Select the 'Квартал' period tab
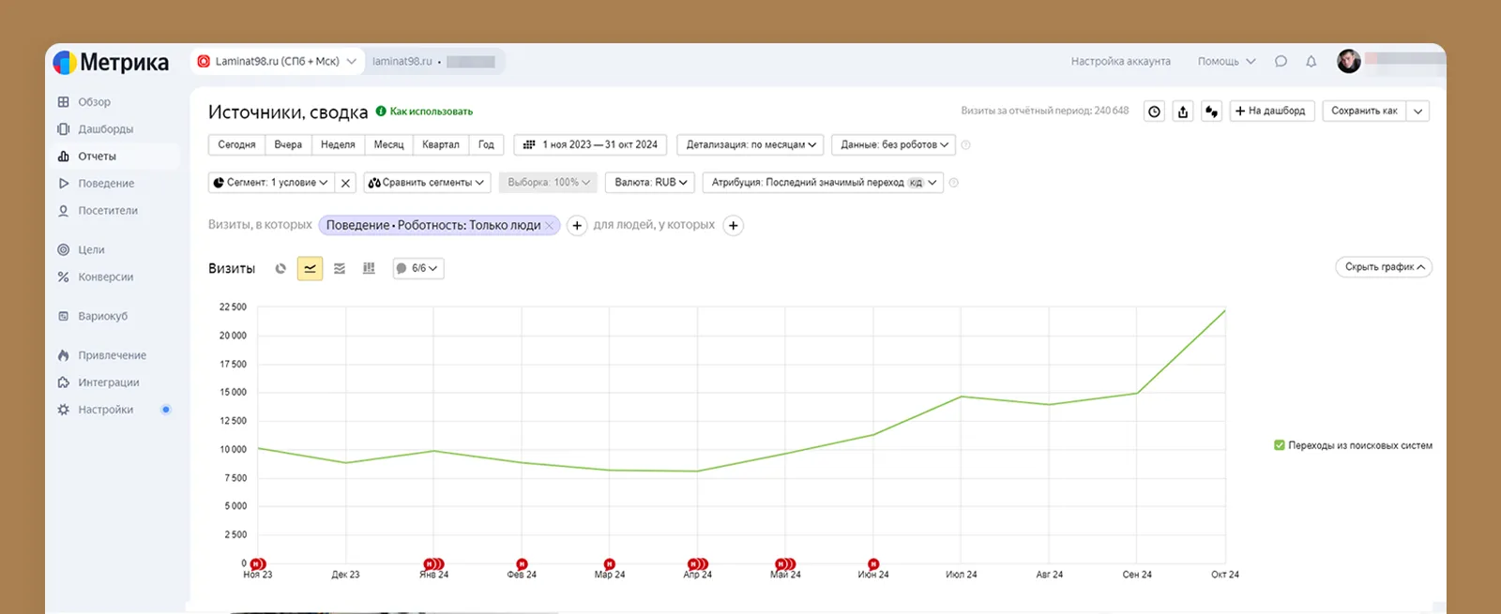Viewport: 1501px width, 614px height. (440, 145)
